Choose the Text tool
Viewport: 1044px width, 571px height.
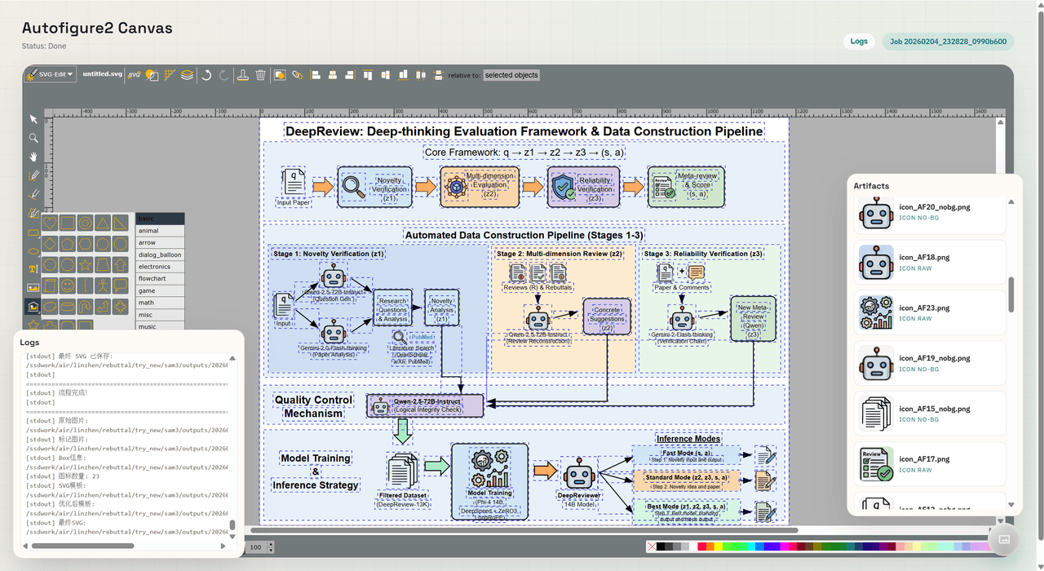coord(33,268)
